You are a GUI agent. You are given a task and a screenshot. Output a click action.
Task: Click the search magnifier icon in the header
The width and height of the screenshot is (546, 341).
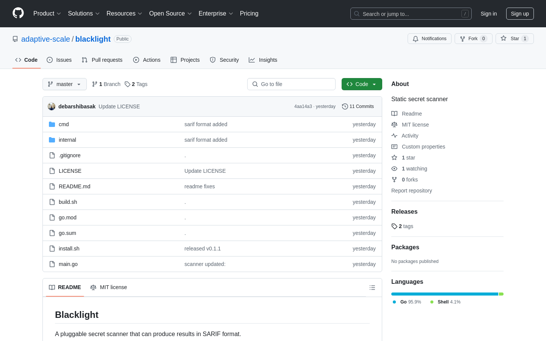coord(357,14)
